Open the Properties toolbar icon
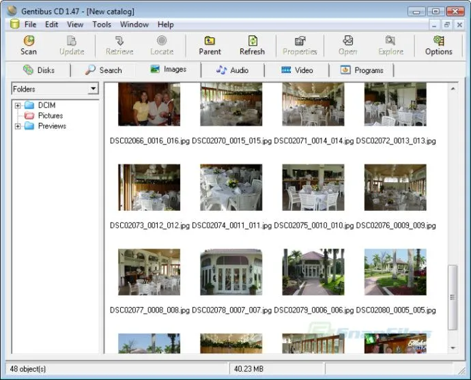This screenshot has height=380, width=471. point(300,41)
